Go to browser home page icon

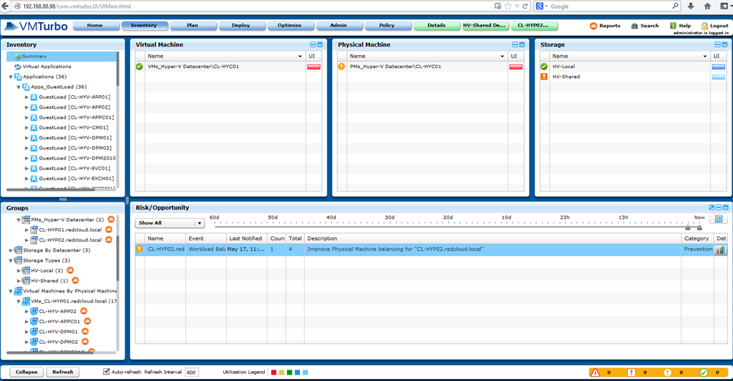coord(707,6)
